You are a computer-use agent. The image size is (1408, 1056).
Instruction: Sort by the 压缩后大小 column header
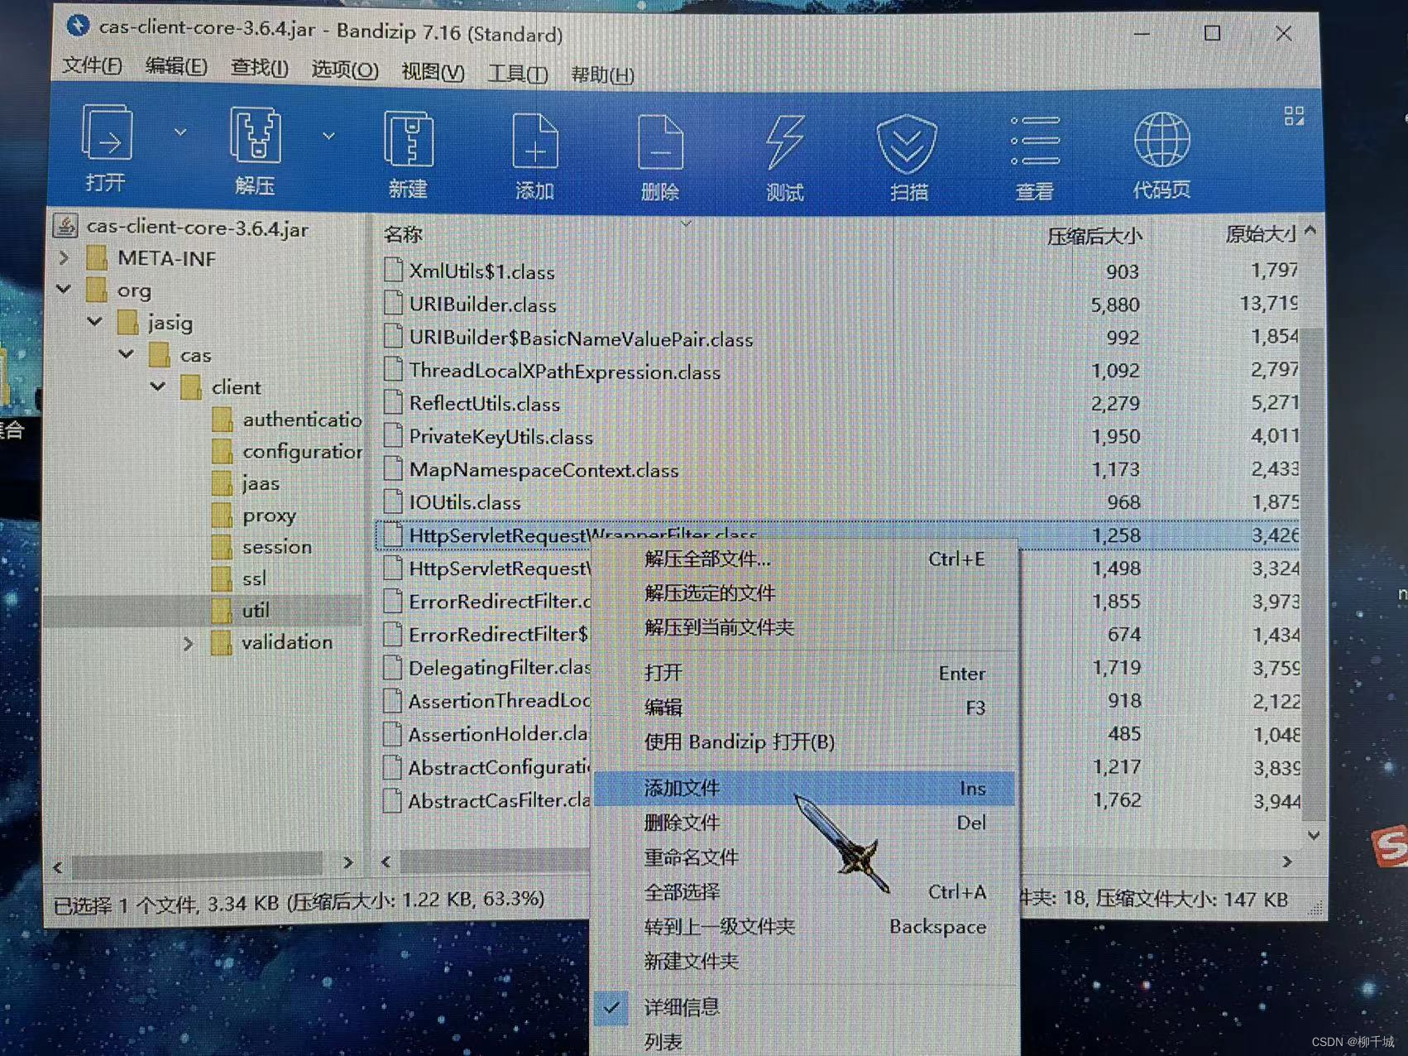(x=1094, y=236)
